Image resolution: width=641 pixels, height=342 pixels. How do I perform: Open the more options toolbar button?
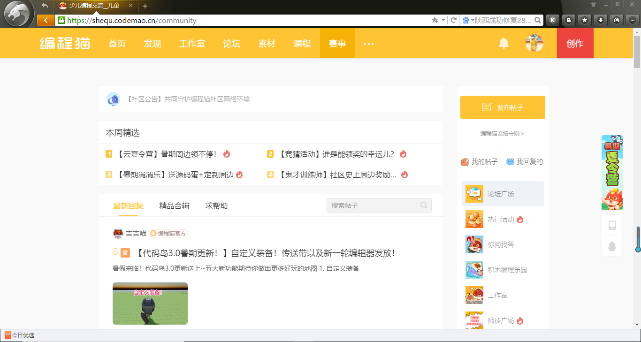(x=632, y=20)
